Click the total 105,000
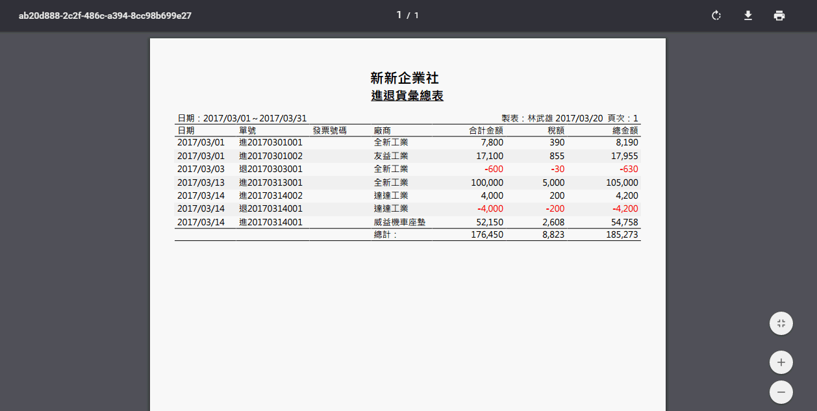Screen dimensions: 817x411 [622, 182]
